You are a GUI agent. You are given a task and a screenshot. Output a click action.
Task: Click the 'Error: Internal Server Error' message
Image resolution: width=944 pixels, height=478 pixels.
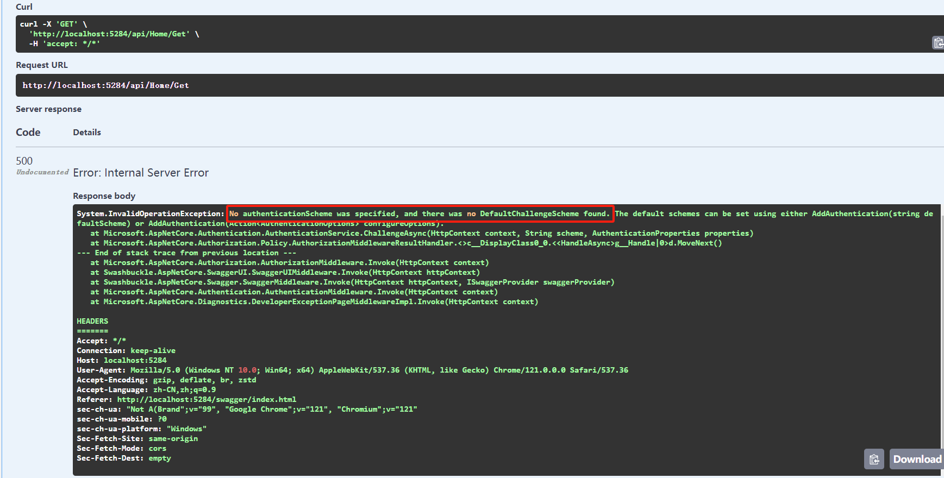pos(141,173)
